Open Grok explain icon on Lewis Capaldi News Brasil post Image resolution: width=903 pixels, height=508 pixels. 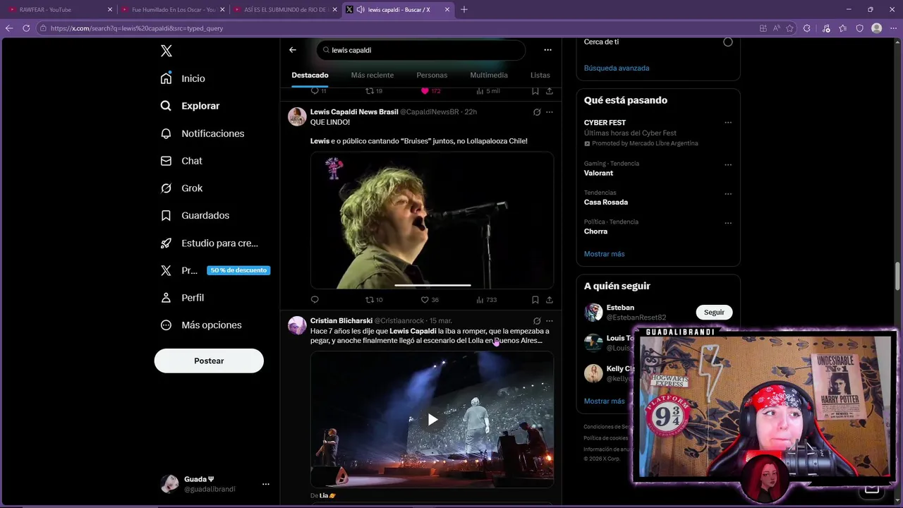tap(537, 112)
